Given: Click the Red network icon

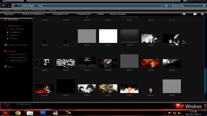Looking at the screenshot, I should (x=5, y=67).
